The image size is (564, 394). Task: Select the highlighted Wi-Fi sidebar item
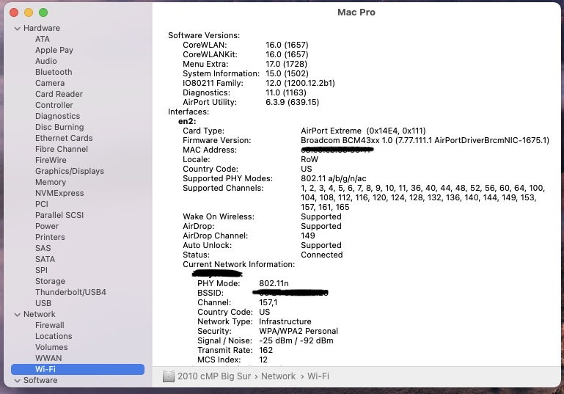point(78,369)
